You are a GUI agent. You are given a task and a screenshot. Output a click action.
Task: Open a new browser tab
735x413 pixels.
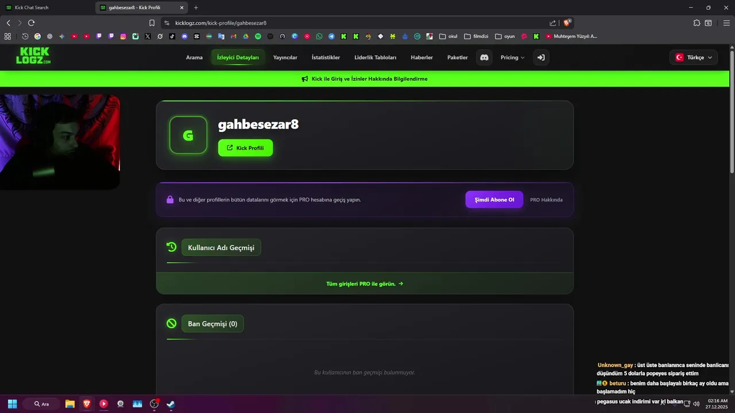pyautogui.click(x=196, y=7)
